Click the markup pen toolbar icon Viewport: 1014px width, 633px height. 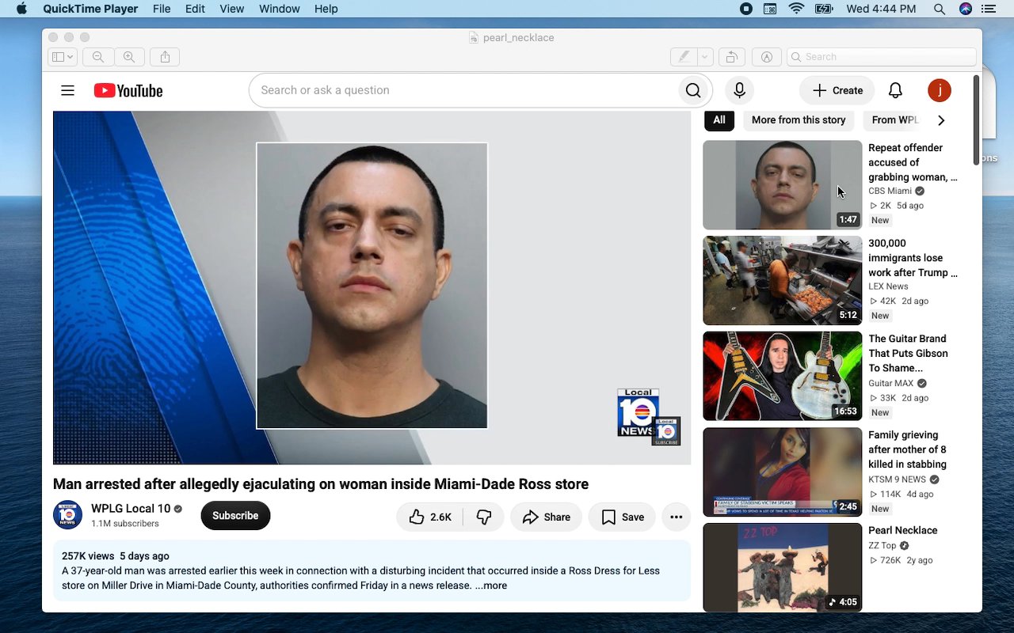pos(683,57)
